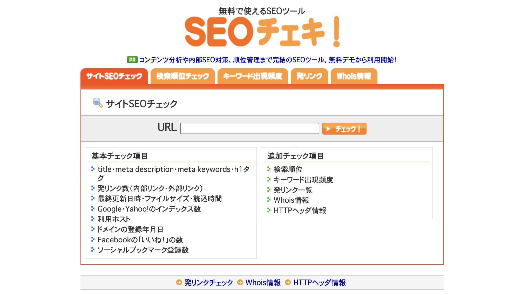The height and width of the screenshot is (295, 528).
Task: Click the 利用ホスト item
Action: click(x=114, y=219)
